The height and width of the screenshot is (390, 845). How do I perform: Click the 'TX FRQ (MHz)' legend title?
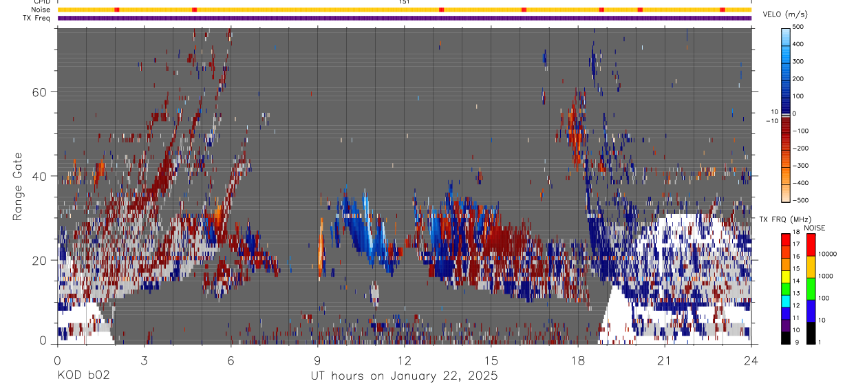pyautogui.click(x=787, y=219)
